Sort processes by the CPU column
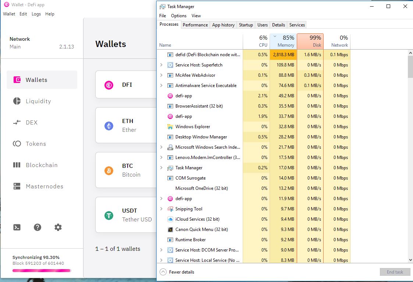This screenshot has height=282, width=413. coord(256,41)
